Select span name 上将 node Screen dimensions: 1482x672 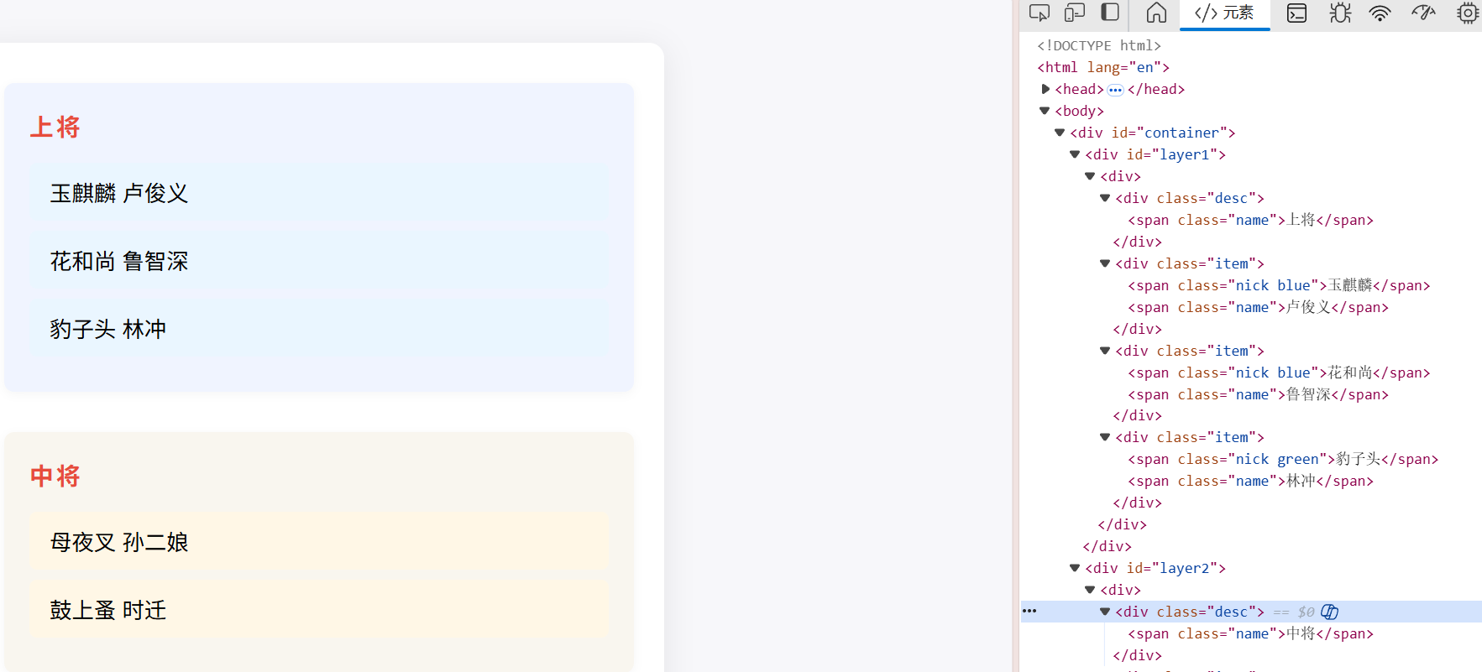click(x=1250, y=220)
